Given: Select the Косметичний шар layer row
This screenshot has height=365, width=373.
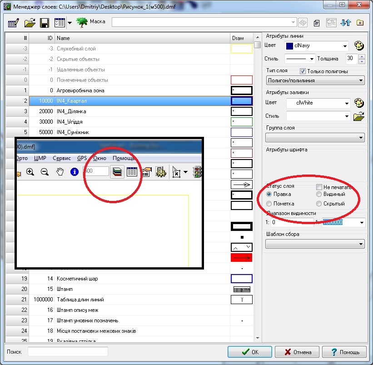Looking at the screenshot, I should pos(77,279).
